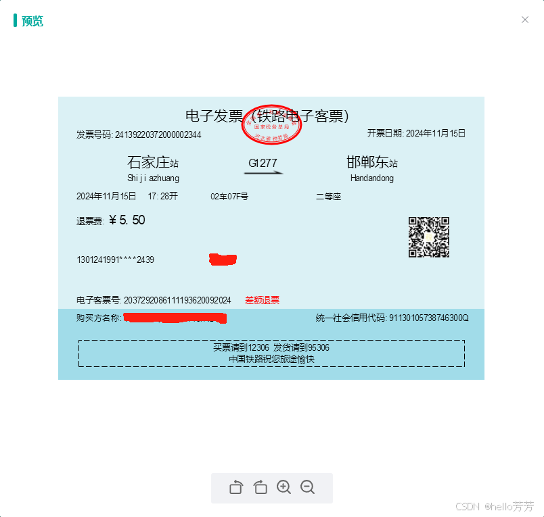544x517 pixels.
Task: Click the pinyin label Shijiazhuang
Action: (x=153, y=178)
